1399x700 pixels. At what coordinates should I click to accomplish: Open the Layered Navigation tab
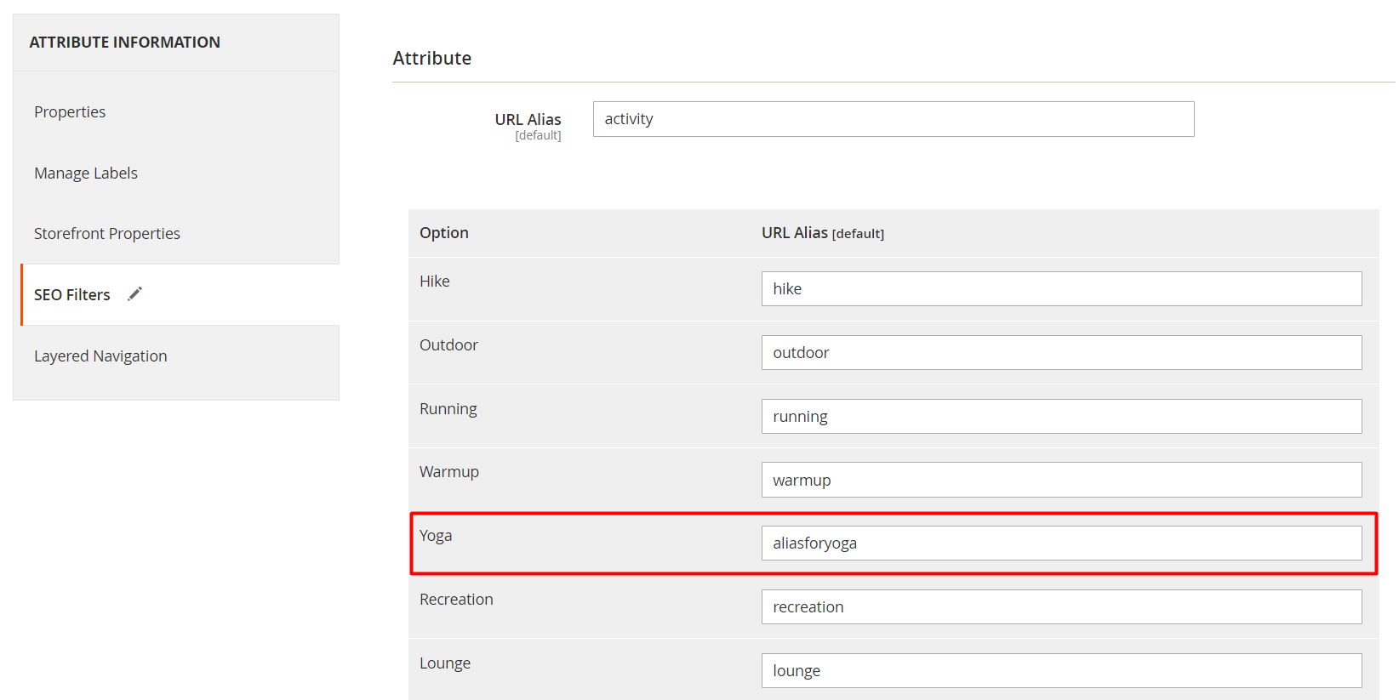coord(100,356)
